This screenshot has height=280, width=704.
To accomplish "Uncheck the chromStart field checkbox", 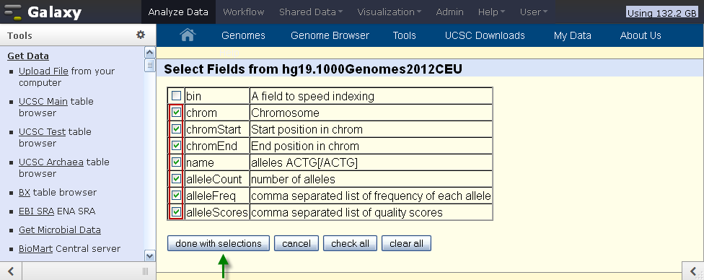I will (177, 129).
